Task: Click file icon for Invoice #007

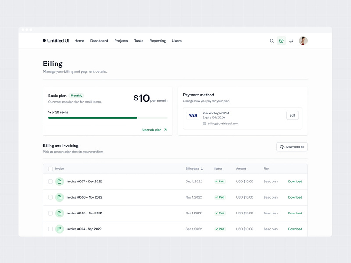Action: 60,181
